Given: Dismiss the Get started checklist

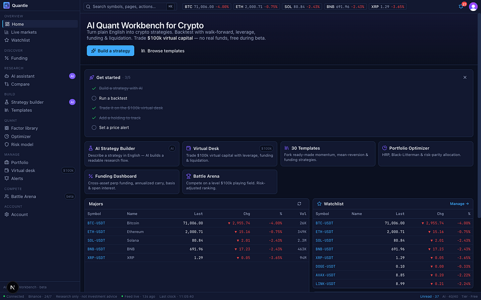Looking at the screenshot, I should 465,77.
